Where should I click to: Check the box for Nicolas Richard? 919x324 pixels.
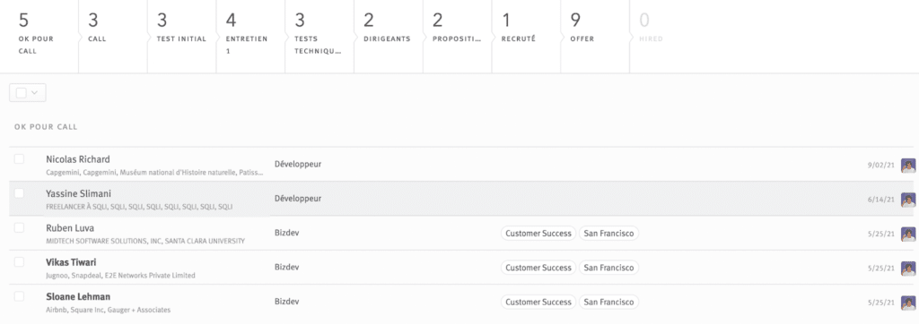(x=20, y=159)
